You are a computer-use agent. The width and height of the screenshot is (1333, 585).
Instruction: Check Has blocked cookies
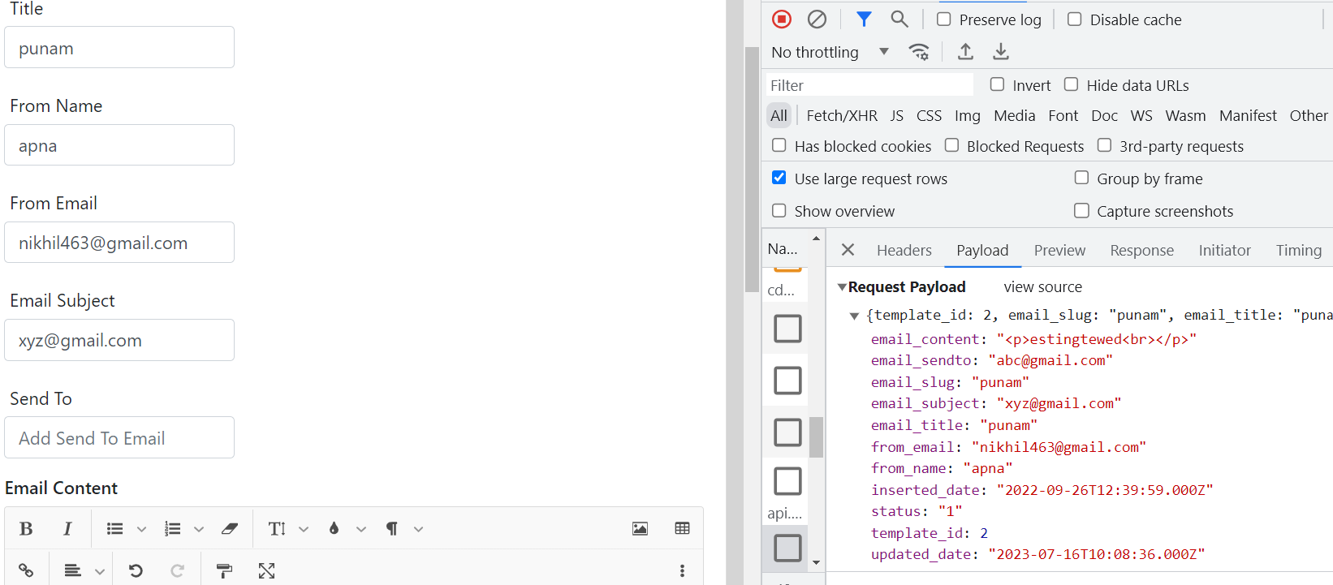point(779,145)
